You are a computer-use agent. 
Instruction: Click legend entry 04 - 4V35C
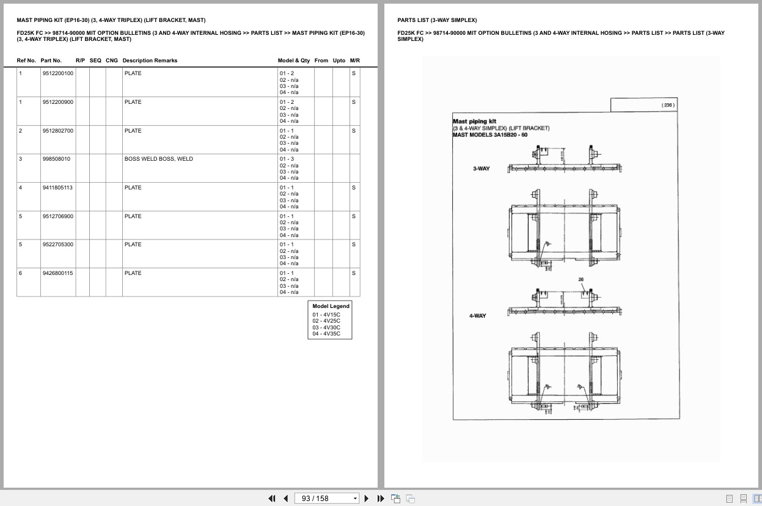(326, 334)
